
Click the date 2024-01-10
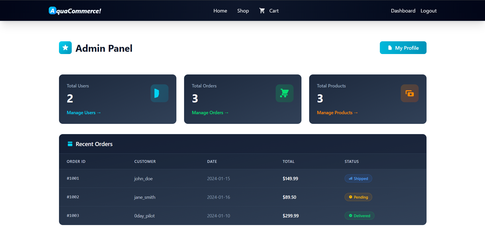point(219,216)
